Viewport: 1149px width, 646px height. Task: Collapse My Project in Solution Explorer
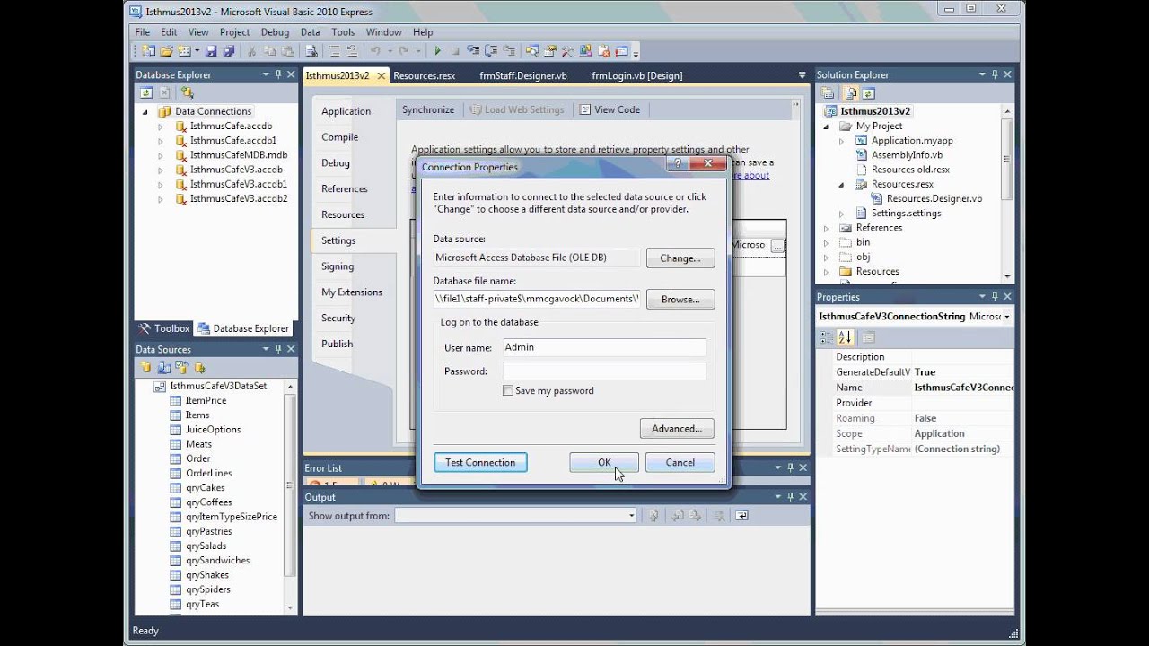pos(827,127)
